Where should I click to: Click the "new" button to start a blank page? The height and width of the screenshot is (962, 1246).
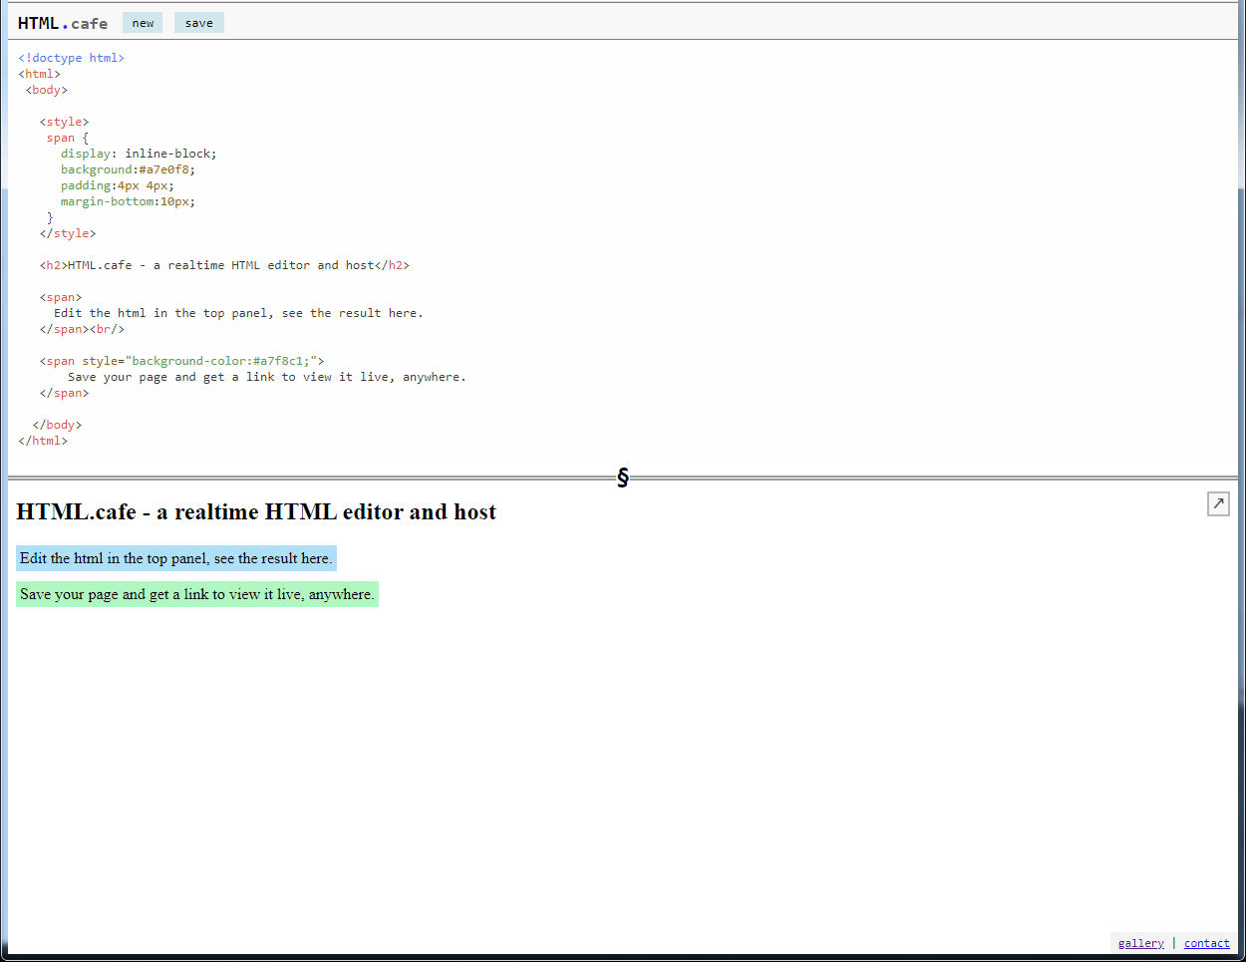point(142,22)
